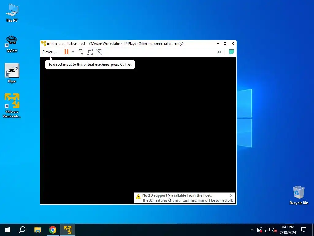314x236 pixels.
Task: Click the warning triangle icon in notification
Action: [x=138, y=196]
